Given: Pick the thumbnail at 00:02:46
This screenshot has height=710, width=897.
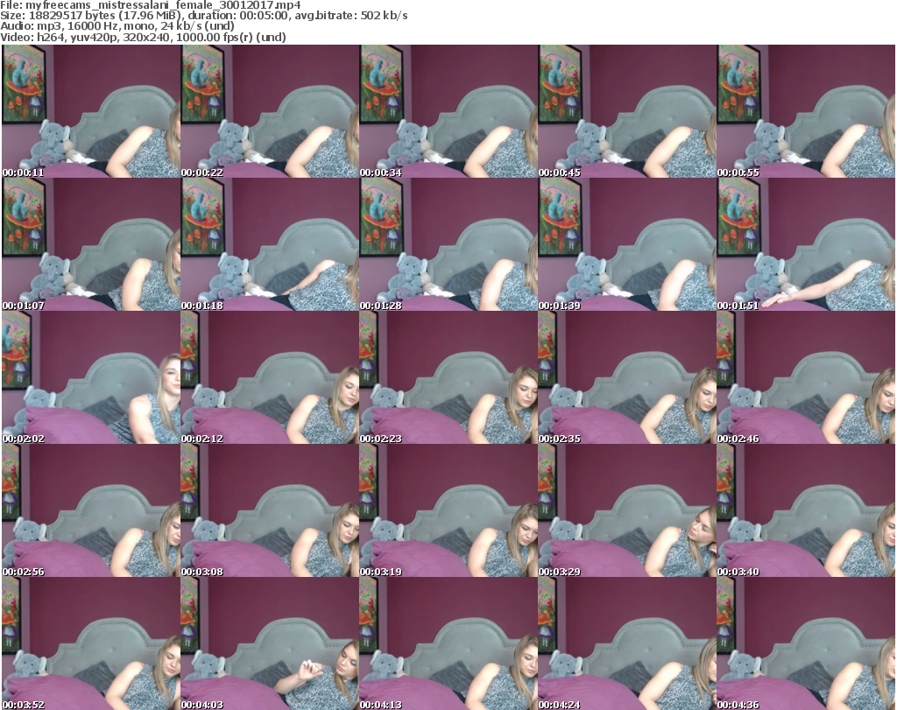Looking at the screenshot, I should (x=806, y=378).
